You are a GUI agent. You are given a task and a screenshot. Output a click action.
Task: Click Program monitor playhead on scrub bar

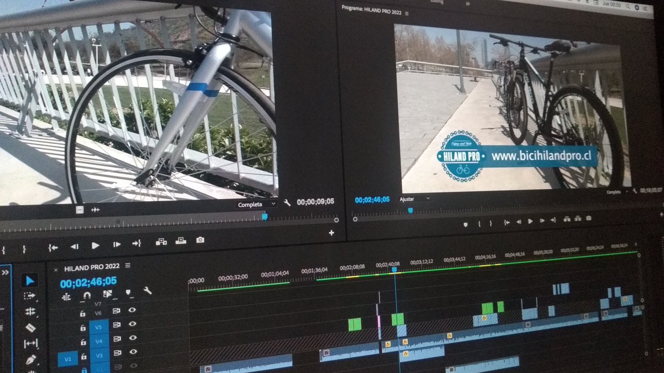point(410,210)
